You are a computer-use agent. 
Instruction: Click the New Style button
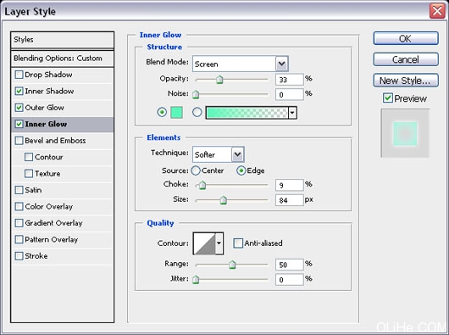click(406, 81)
